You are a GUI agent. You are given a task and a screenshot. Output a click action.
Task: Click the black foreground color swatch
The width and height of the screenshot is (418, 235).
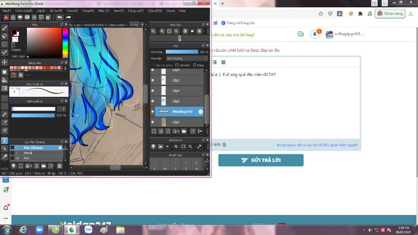[14, 33]
